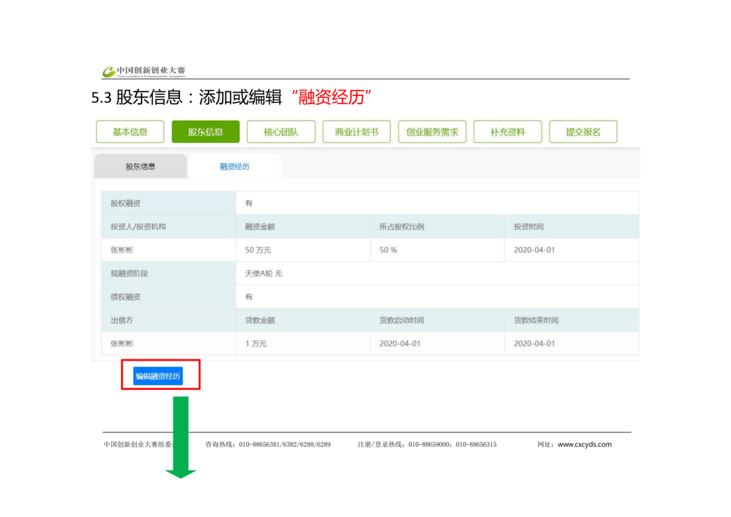Switch to the 股东信息 sub-tab
Viewport: 731px width, 517px height.
pos(140,166)
